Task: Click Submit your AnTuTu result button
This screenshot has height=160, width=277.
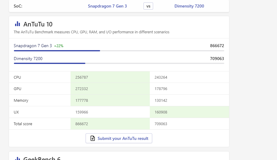Action: [119, 138]
